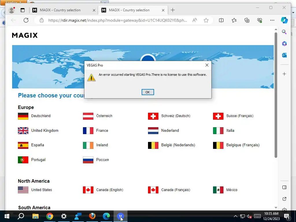The image size is (296, 222).
Task: Open Outlook in the Edge sidebar
Action: pos(284,55)
